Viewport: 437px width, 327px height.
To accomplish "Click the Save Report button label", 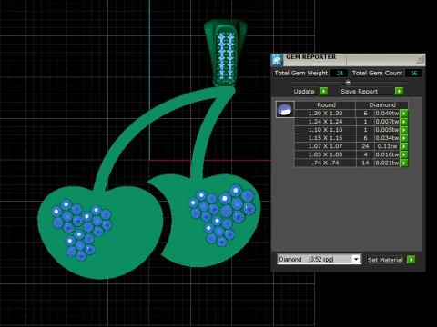I will [359, 92].
